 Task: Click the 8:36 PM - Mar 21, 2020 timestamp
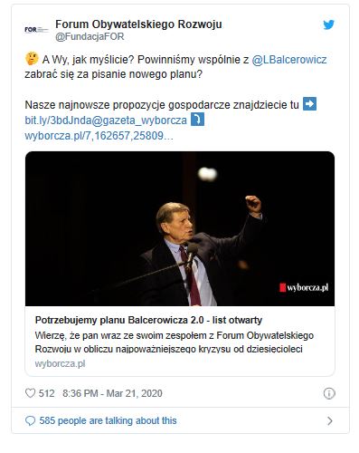(112, 393)
